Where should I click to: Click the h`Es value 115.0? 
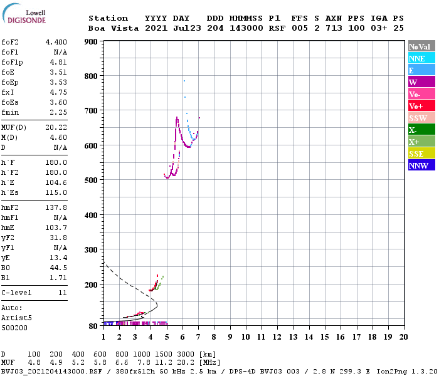pyautogui.click(x=56, y=192)
